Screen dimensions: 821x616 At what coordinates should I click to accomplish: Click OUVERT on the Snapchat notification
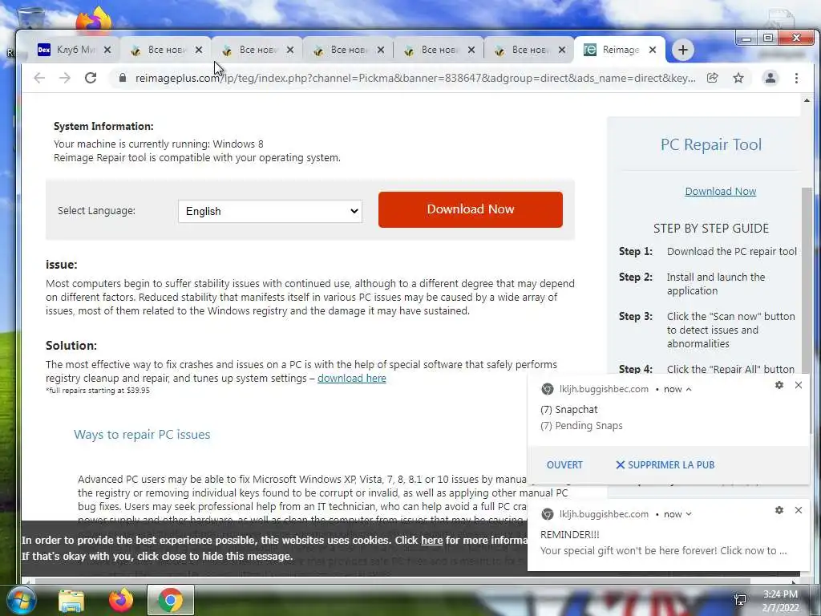(564, 464)
